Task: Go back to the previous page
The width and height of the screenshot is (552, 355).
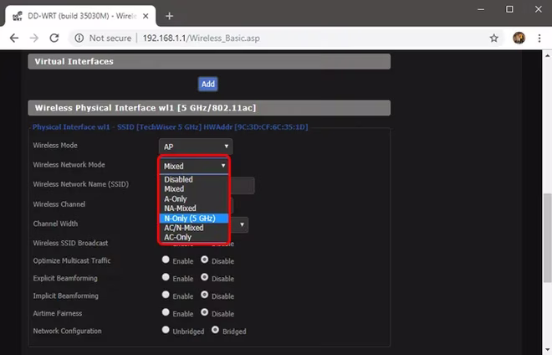Action: [14, 38]
